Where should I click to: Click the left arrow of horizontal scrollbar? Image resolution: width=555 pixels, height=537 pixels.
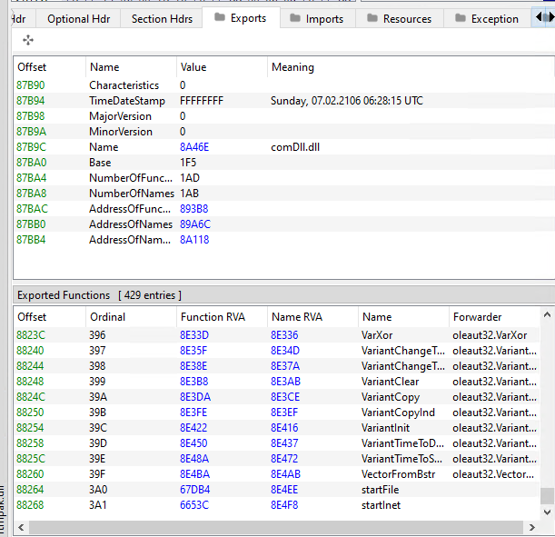[21, 527]
